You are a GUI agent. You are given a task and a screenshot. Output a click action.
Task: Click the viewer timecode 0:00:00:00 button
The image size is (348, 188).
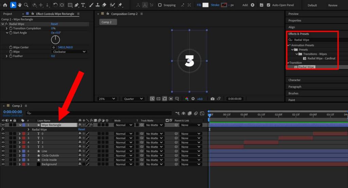234,99
